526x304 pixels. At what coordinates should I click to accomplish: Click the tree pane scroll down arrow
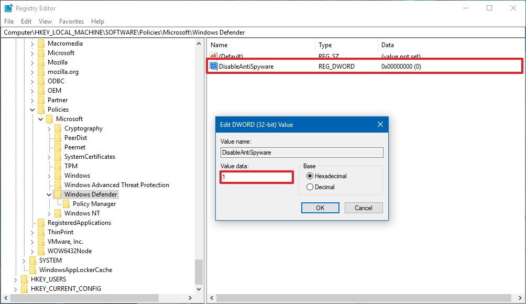pos(199,289)
